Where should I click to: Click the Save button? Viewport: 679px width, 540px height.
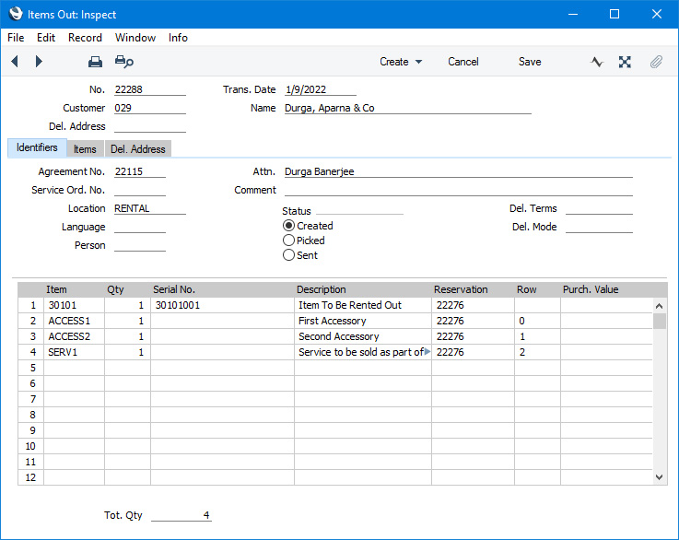530,62
